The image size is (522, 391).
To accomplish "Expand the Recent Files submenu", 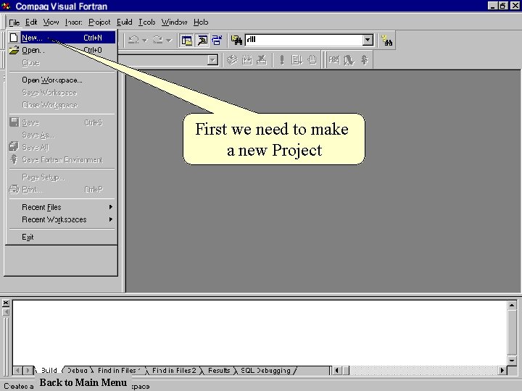I will point(62,207).
